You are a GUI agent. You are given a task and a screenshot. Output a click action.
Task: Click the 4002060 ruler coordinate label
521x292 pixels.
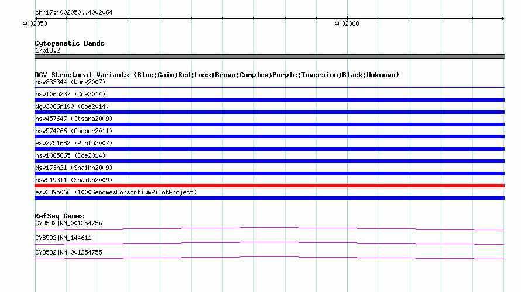347,23
